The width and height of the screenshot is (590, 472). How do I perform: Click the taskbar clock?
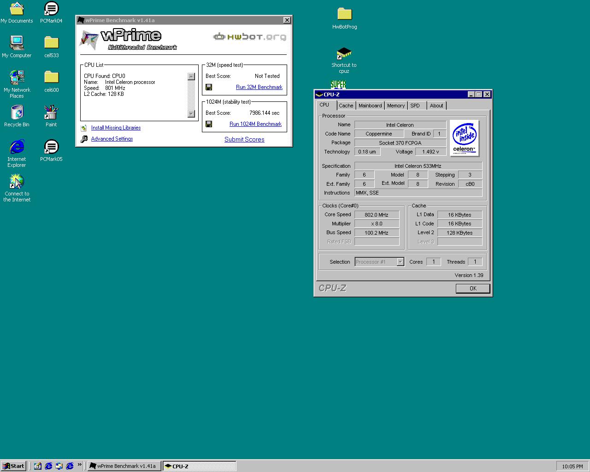click(x=572, y=466)
